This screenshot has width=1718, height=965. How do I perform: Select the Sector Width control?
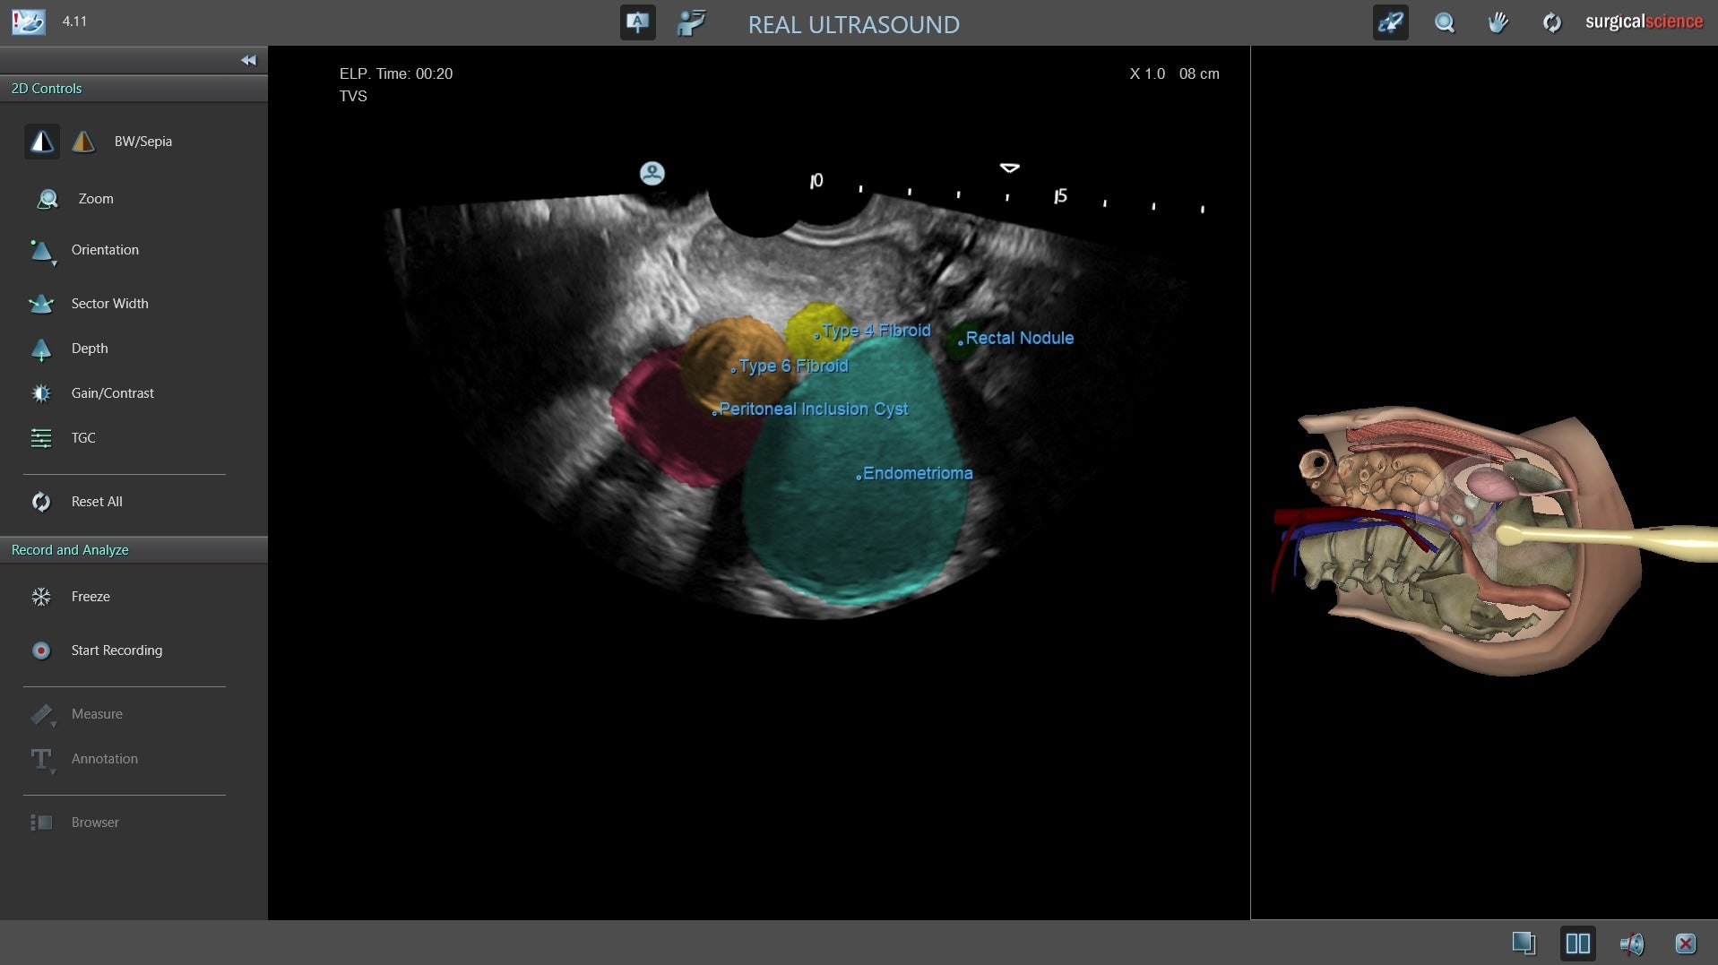tap(42, 304)
